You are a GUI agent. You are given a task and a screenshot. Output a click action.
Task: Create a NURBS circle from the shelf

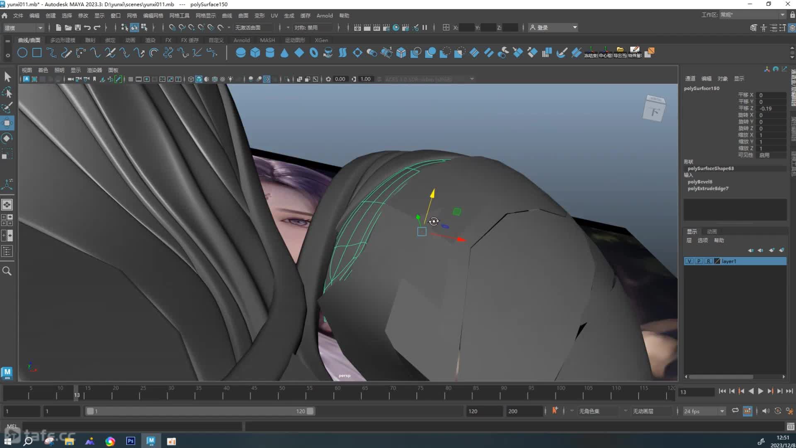22,53
